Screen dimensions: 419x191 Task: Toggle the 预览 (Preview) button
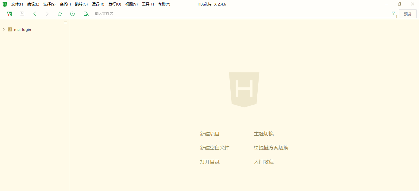407,14
